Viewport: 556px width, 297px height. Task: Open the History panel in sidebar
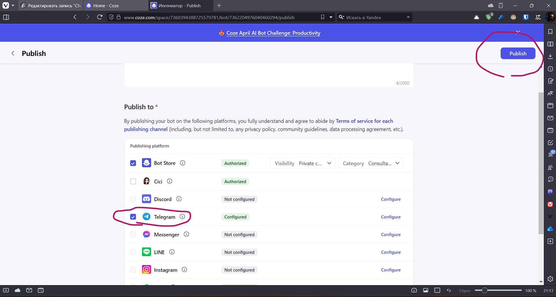(550, 69)
